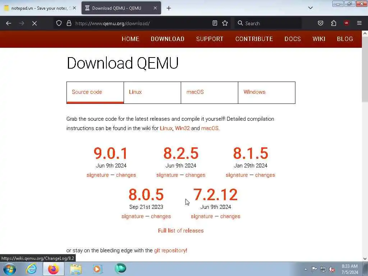Open a new tab with the plus button
This screenshot has height=276, width=368.
point(169,8)
